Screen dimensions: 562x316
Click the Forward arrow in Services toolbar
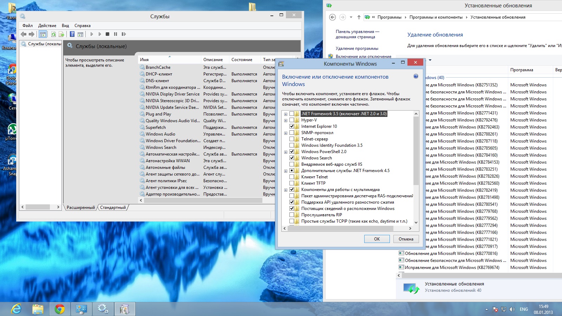point(32,34)
